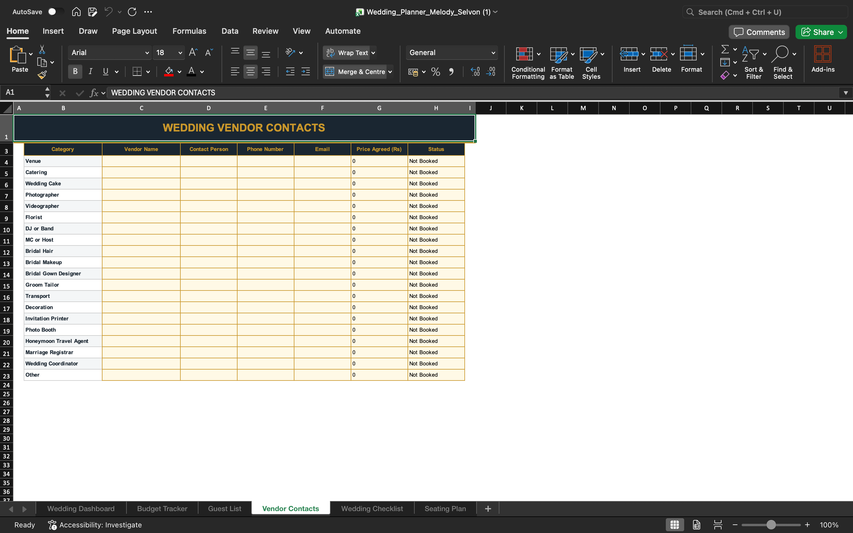
Task: Open the Formulas ribbon tab
Action: [189, 31]
